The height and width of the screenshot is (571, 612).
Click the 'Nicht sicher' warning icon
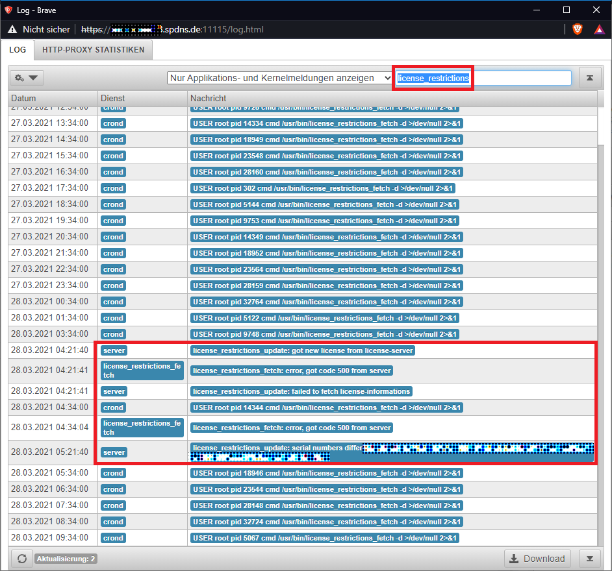[12, 29]
